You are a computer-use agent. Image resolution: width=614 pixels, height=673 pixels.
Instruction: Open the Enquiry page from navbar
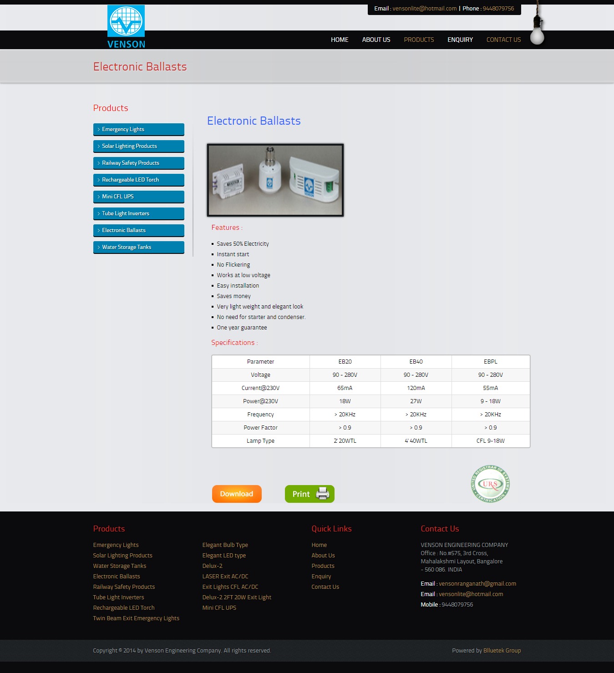pos(460,40)
